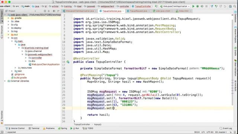The height and width of the screenshot is (134, 238).
Task: Expand External Libraries node
Action: click(x=5, y=81)
